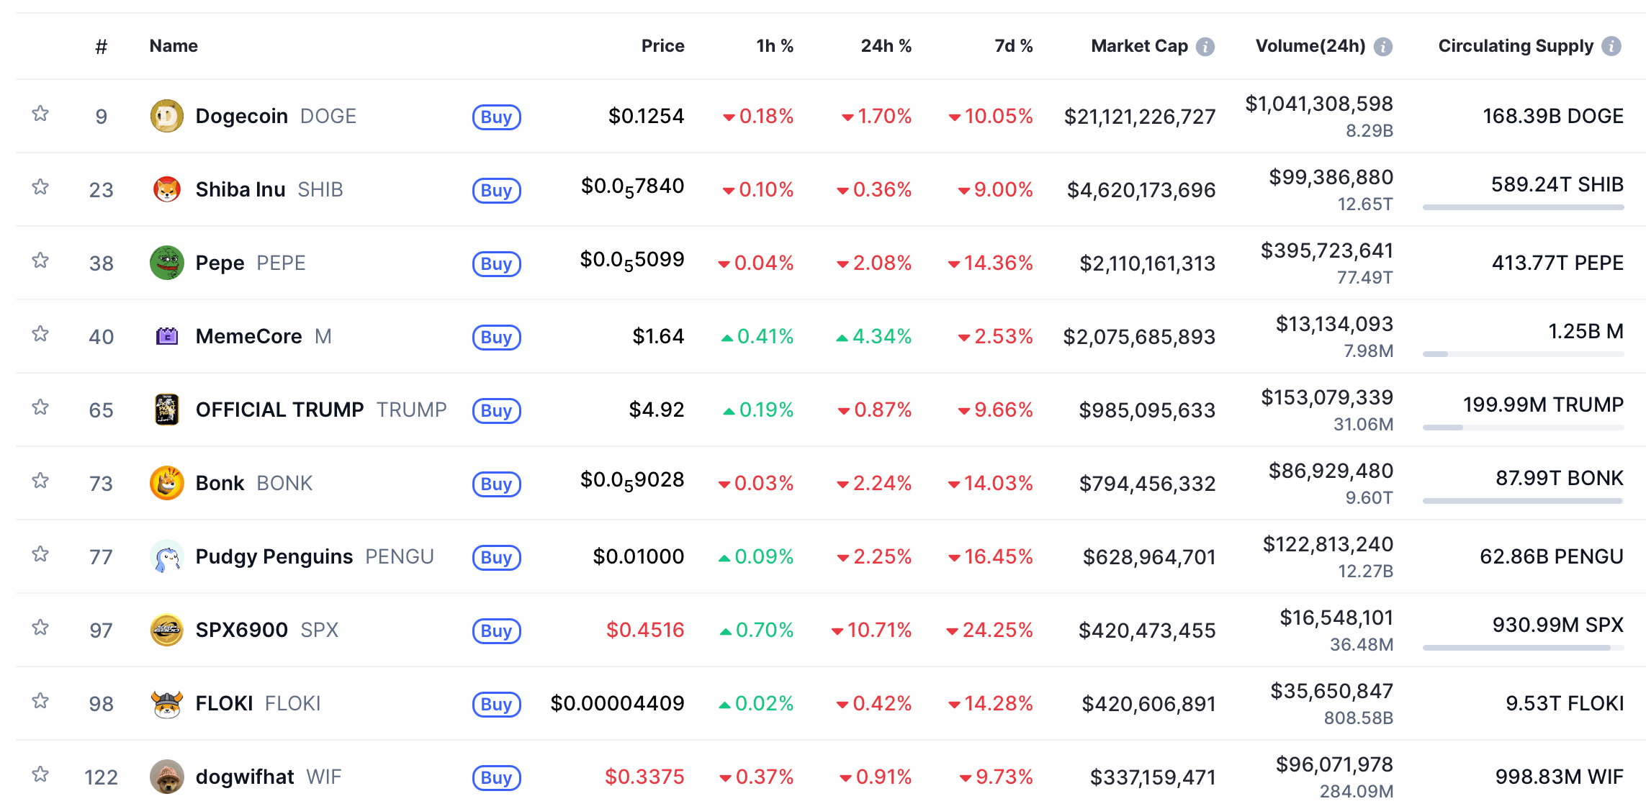Sort coins by the Name header

coord(174,46)
